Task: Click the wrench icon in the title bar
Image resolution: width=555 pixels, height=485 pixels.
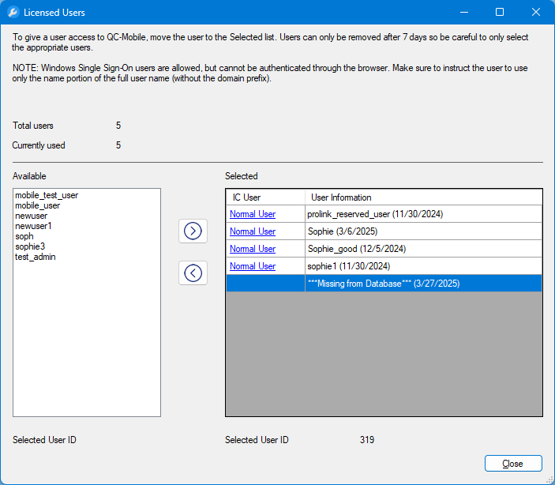Action: (x=13, y=12)
